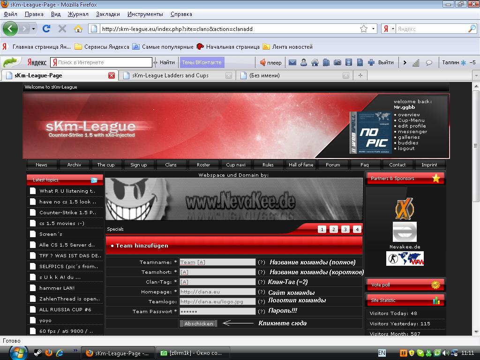Viewport: 480px width, 360px height.
Task: Open mail via the envelope toolbar icon
Action: click(292, 62)
